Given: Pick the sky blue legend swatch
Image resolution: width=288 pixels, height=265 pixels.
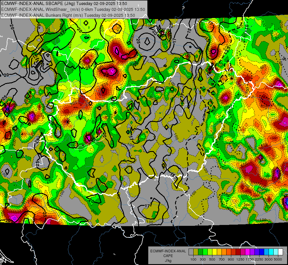Looking at the screenshot, I should pos(266,252).
